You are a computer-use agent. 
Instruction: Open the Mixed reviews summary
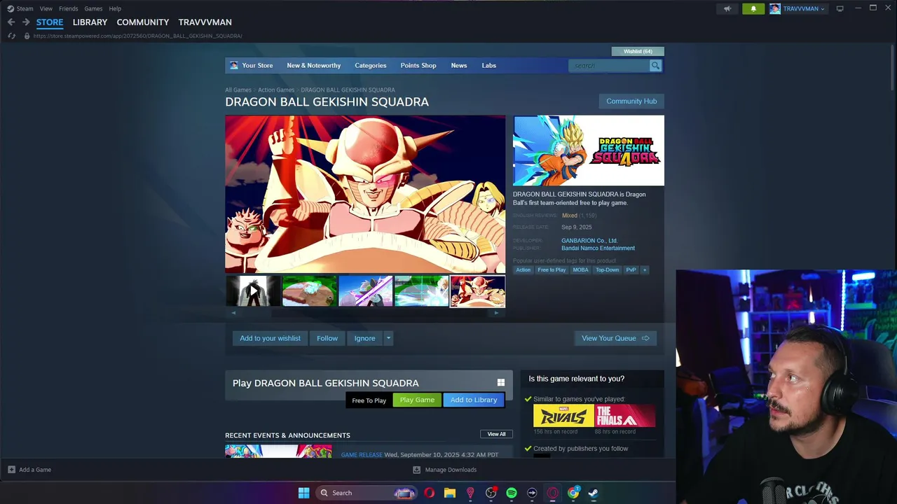point(570,216)
